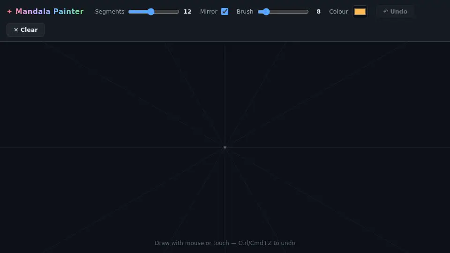Click the Segments label
Screen dimensions: 450x253
[110, 12]
